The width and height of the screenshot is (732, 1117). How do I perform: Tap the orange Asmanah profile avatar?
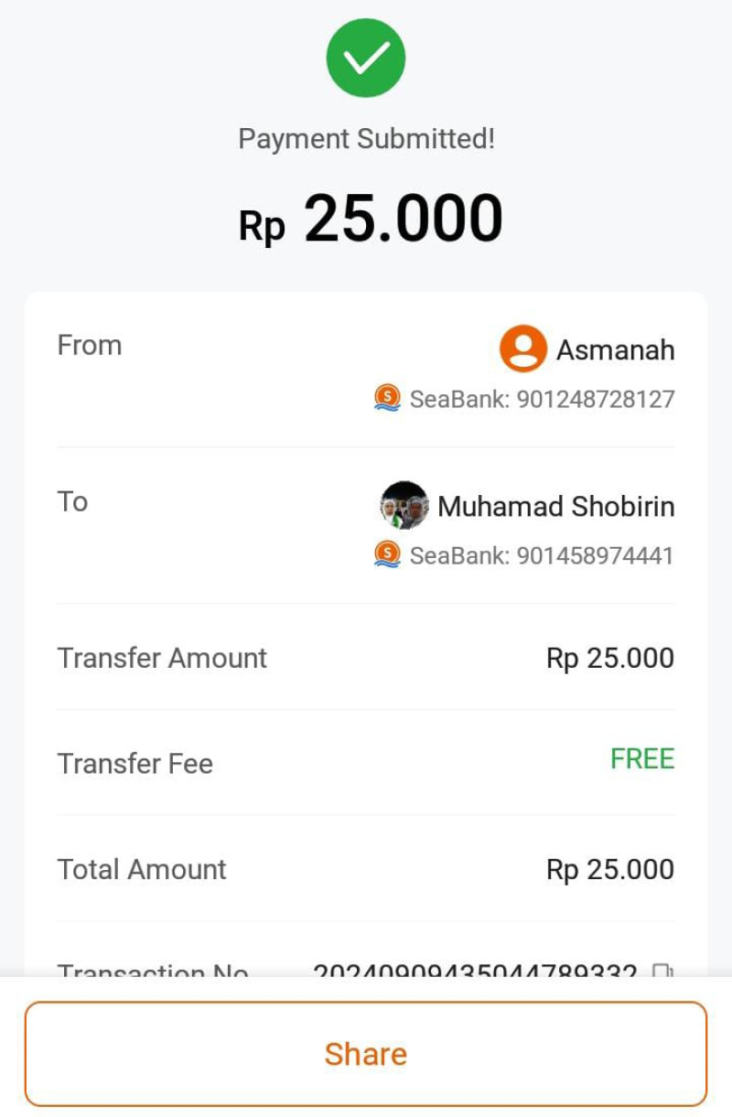click(523, 349)
